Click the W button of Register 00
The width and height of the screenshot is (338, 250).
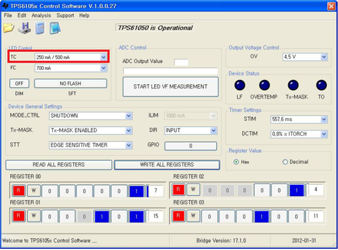(34, 190)
